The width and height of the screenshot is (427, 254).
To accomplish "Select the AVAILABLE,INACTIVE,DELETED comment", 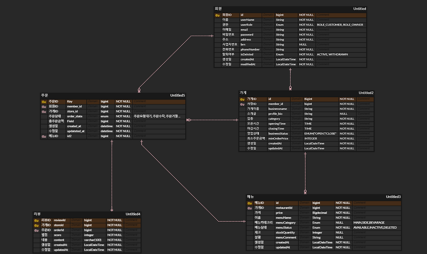I will pos(375,228).
